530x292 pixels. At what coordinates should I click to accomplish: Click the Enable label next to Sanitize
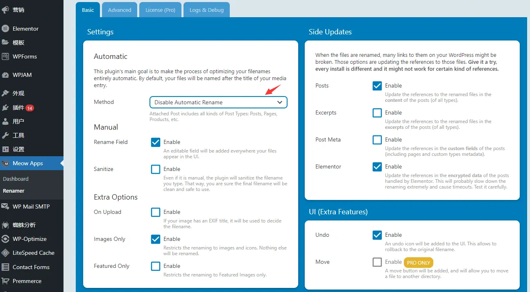click(172, 169)
